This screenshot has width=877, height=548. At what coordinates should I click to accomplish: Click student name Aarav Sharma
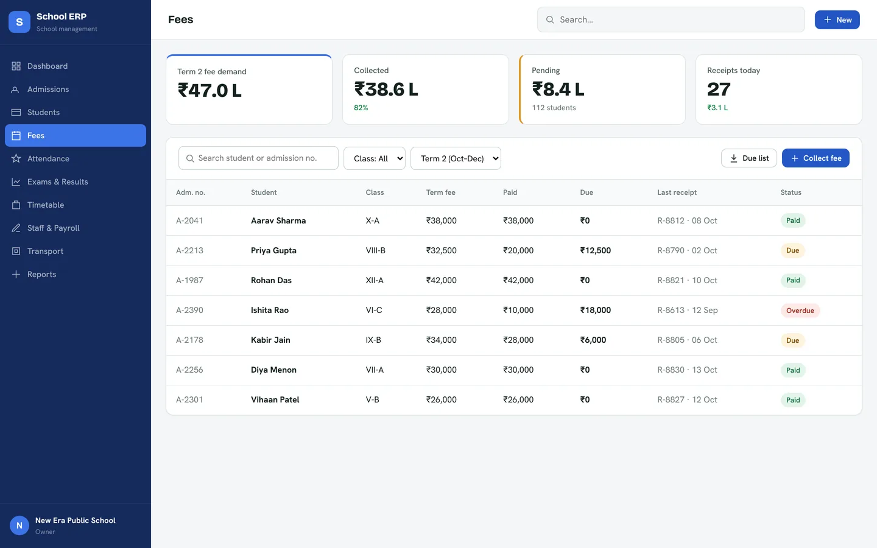[278, 220]
